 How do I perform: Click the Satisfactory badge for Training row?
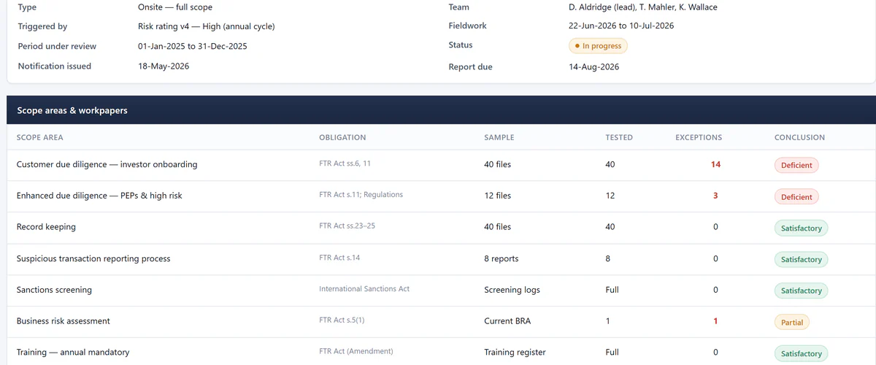point(801,353)
